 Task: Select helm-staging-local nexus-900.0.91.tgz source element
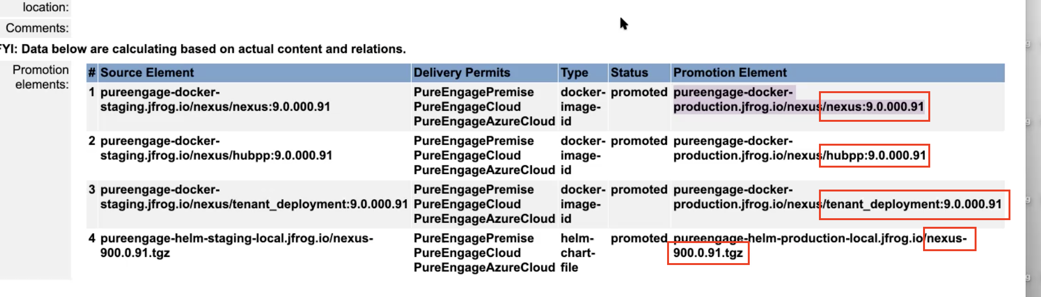(x=236, y=245)
